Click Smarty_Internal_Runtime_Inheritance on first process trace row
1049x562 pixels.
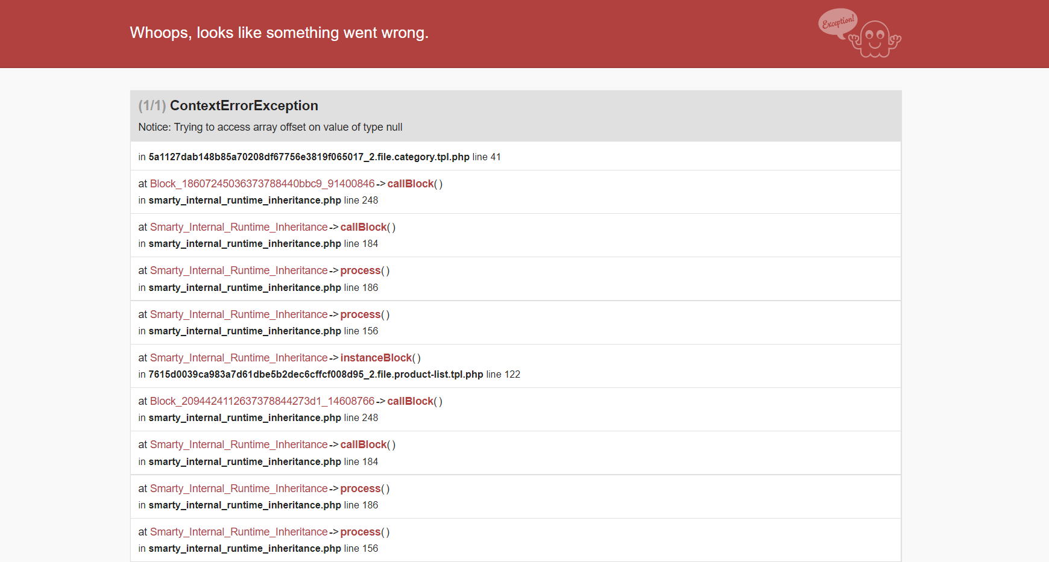[x=239, y=270]
